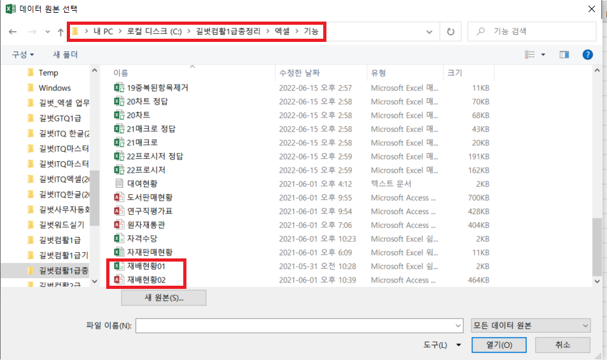607x360 pixels.
Task: Select the 대여현황 text document
Action: coord(143,184)
